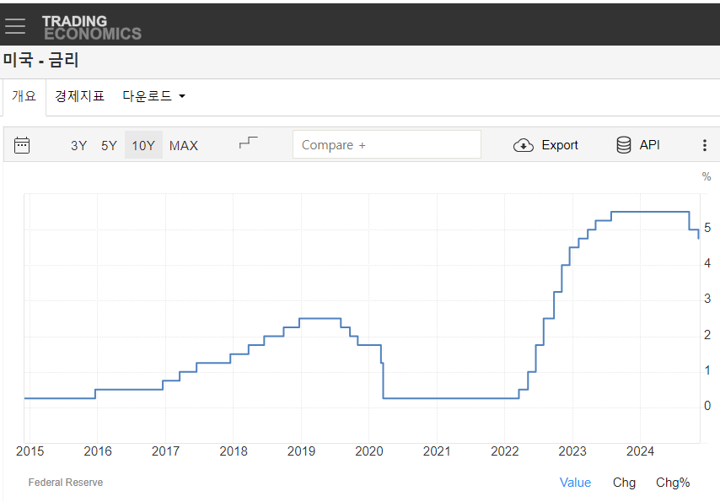Image resolution: width=720 pixels, height=502 pixels.
Task: Show Chg% view of chart
Action: [673, 483]
